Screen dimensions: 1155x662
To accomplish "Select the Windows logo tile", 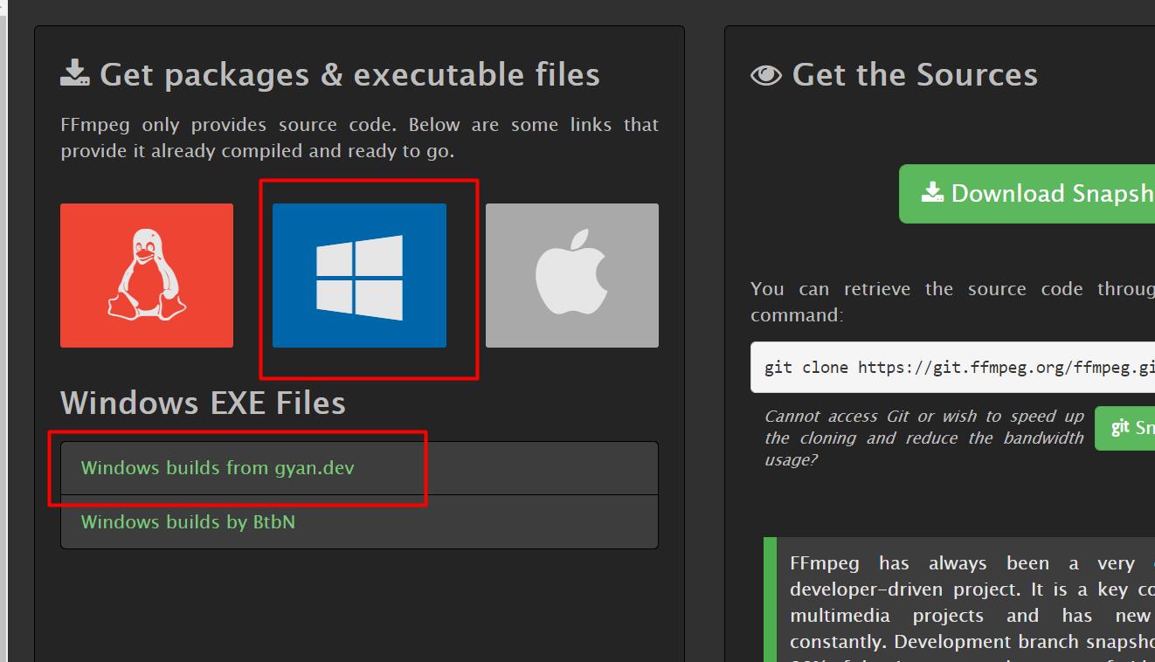I will (x=359, y=275).
